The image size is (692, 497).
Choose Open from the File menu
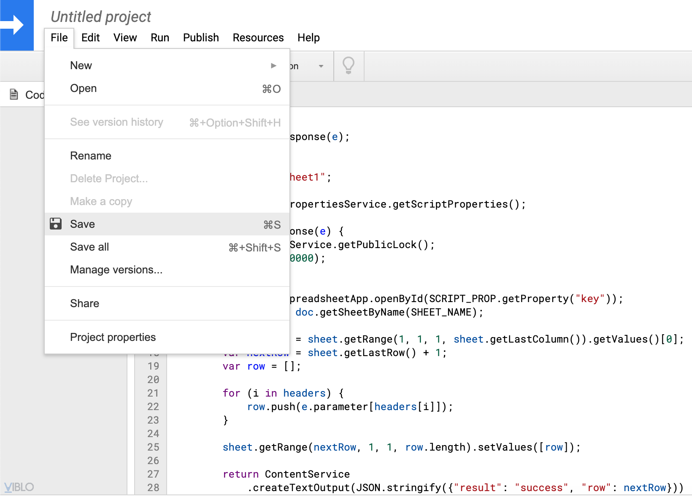click(84, 89)
